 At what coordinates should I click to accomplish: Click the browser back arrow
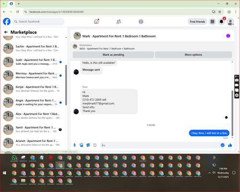pyautogui.click(x=4, y=12)
